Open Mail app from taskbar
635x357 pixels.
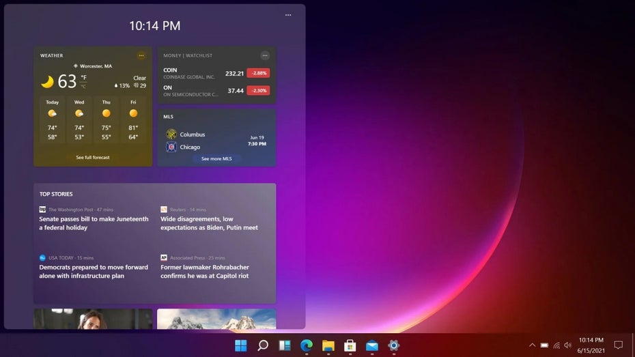coord(371,345)
